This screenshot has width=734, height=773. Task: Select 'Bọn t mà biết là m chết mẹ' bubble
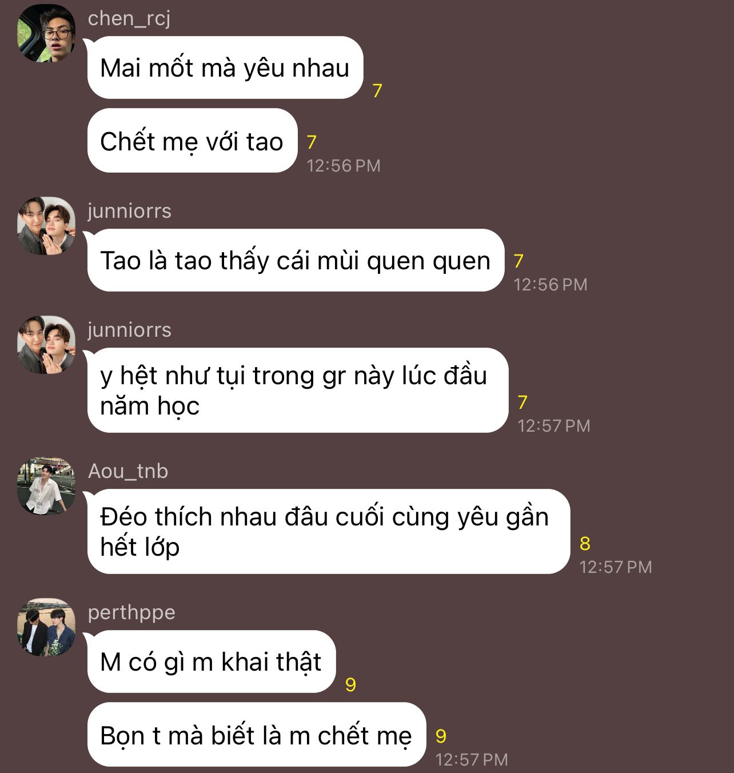(x=257, y=734)
